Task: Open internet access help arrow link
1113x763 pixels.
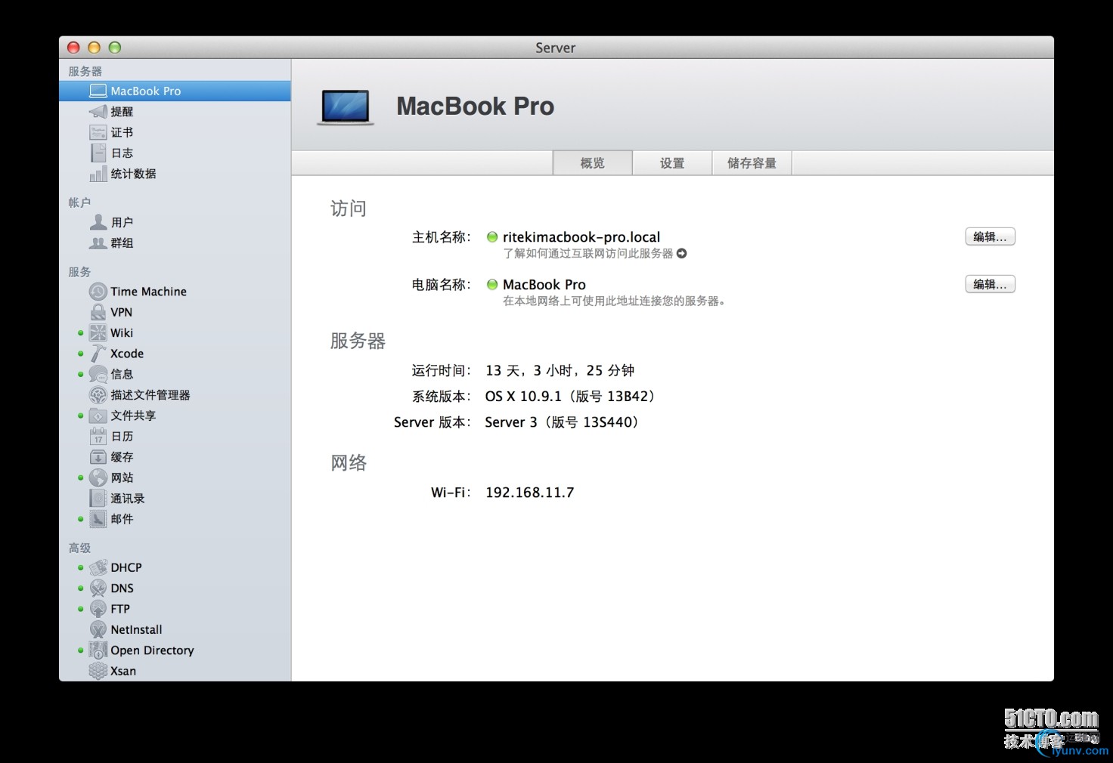Action: [x=681, y=254]
